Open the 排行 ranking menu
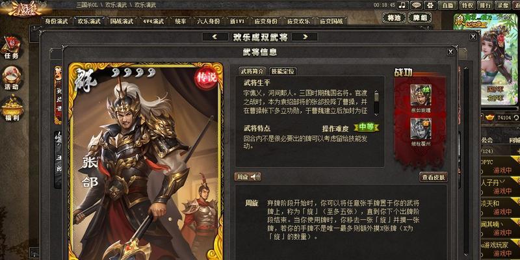520x260 pixels. click(x=485, y=5)
